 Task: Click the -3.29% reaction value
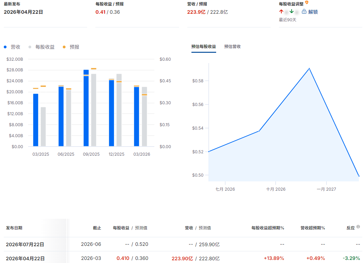(351, 258)
